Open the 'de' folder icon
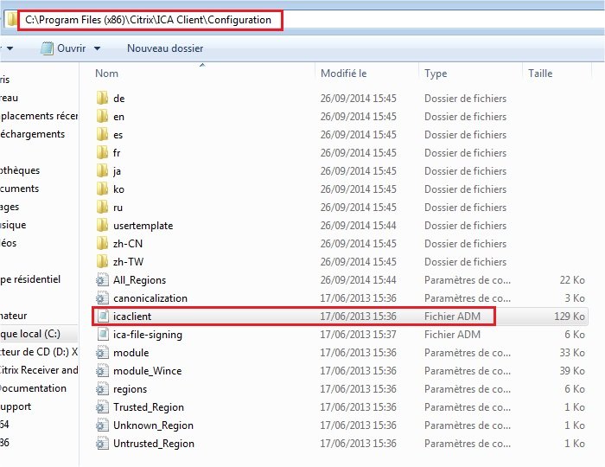This screenshot has width=605, height=467. tap(102, 98)
